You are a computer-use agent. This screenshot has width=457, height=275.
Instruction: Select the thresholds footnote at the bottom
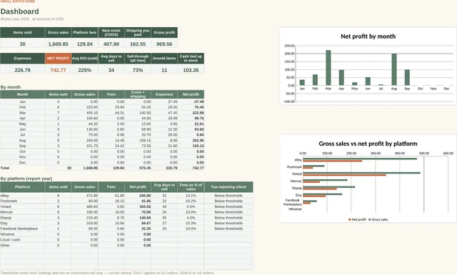107,273
